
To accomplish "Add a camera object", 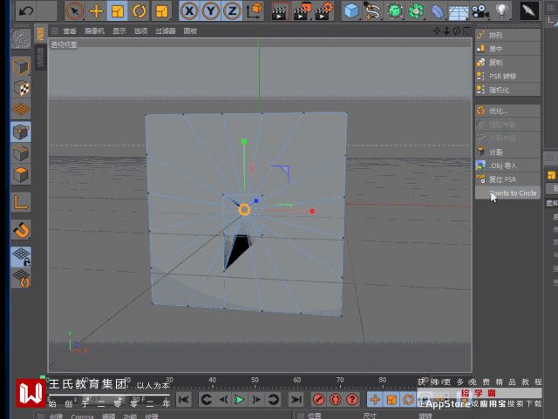I will click(480, 11).
